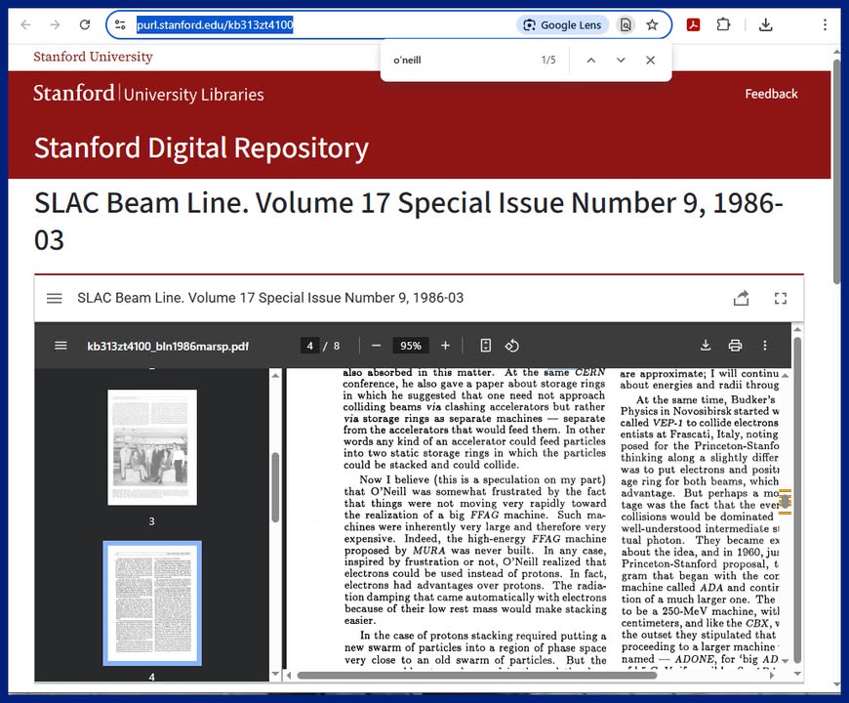Select the purl.stanford.edu URL address field
Image resolution: width=849 pixels, height=703 pixels.
click(x=215, y=25)
